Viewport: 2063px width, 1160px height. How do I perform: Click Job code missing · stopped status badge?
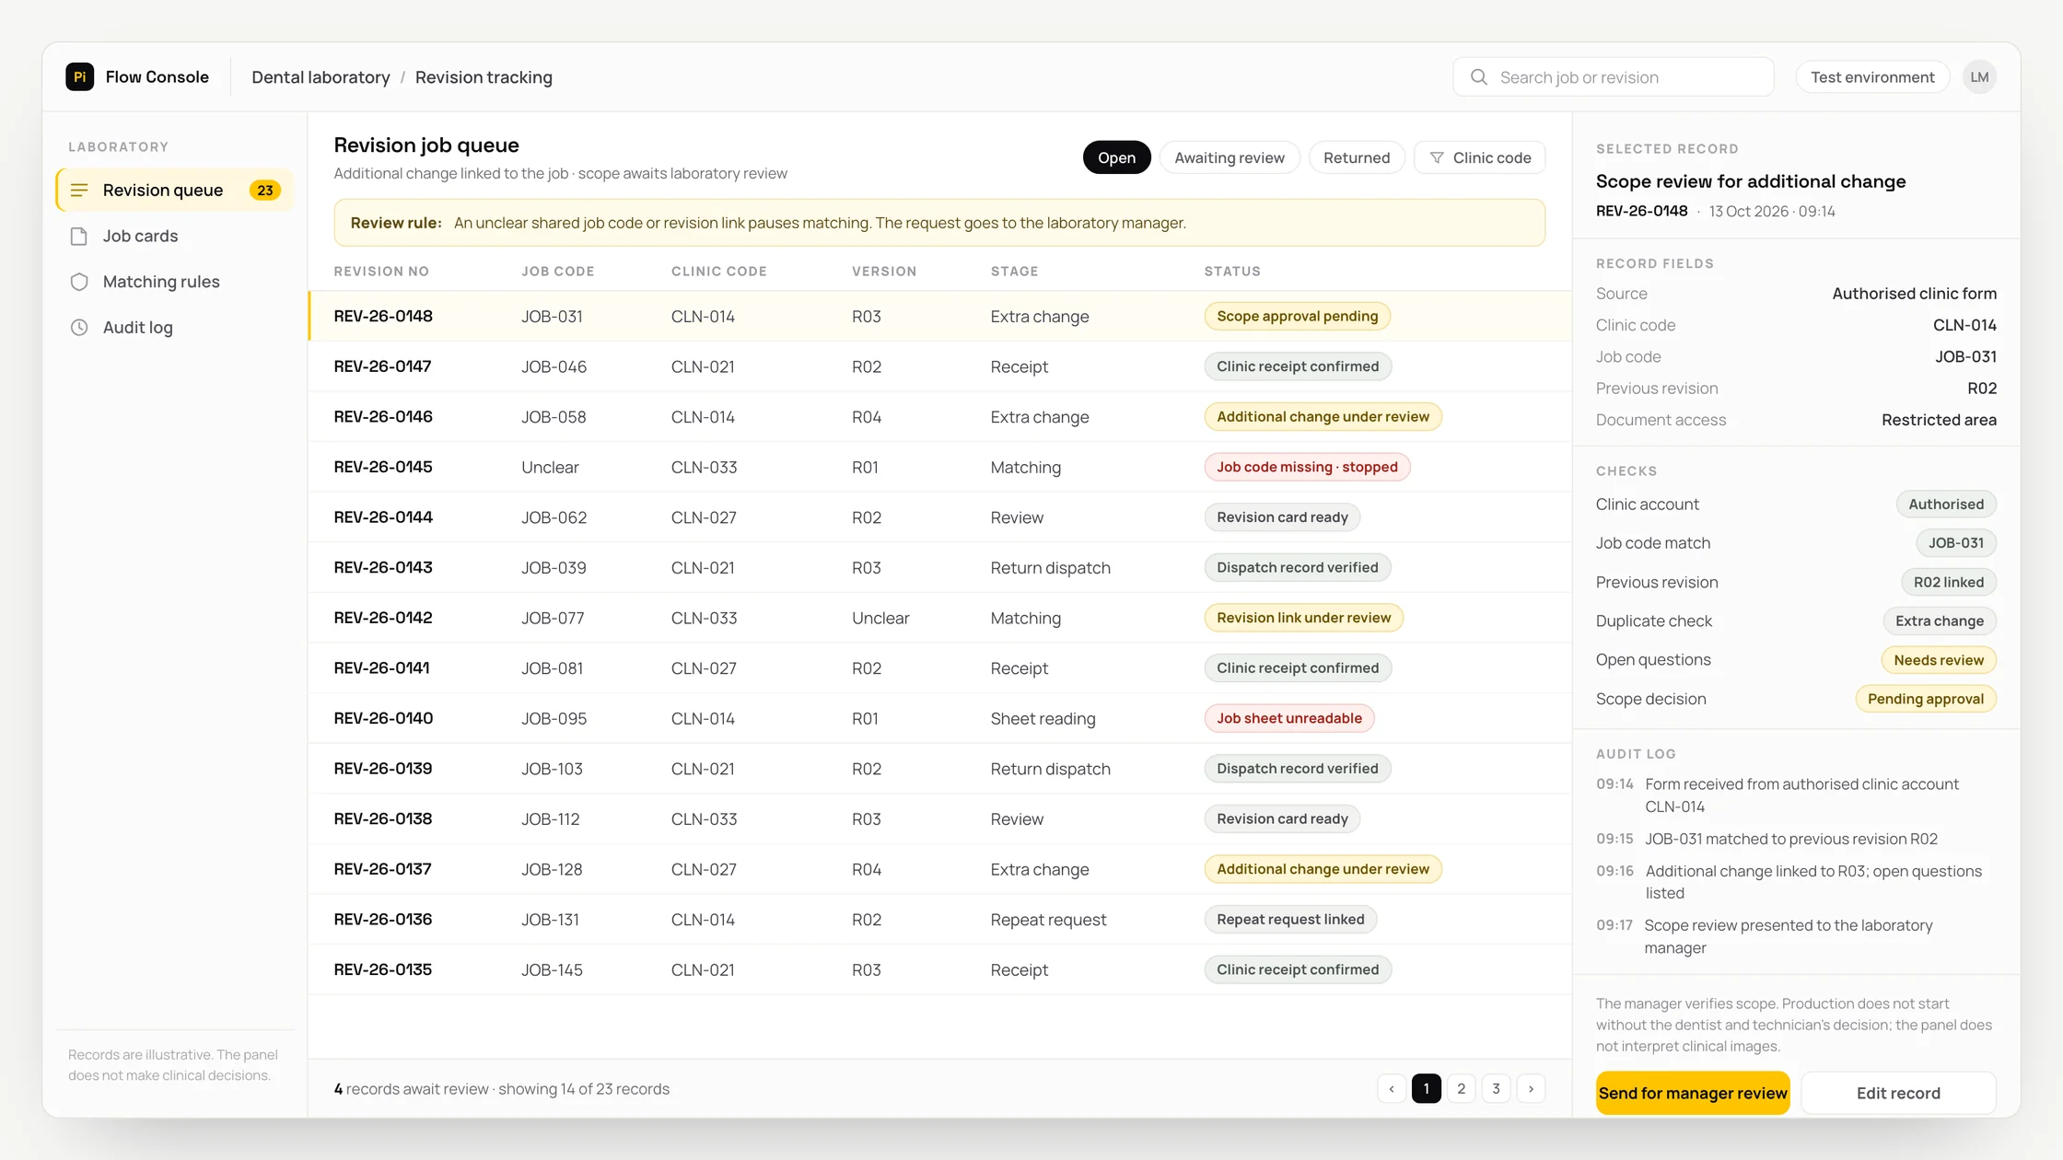pyautogui.click(x=1307, y=467)
